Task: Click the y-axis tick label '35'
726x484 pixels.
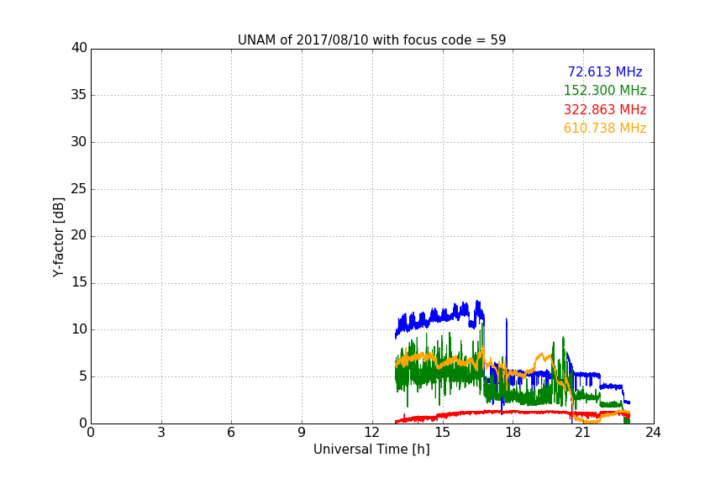Action: [79, 95]
